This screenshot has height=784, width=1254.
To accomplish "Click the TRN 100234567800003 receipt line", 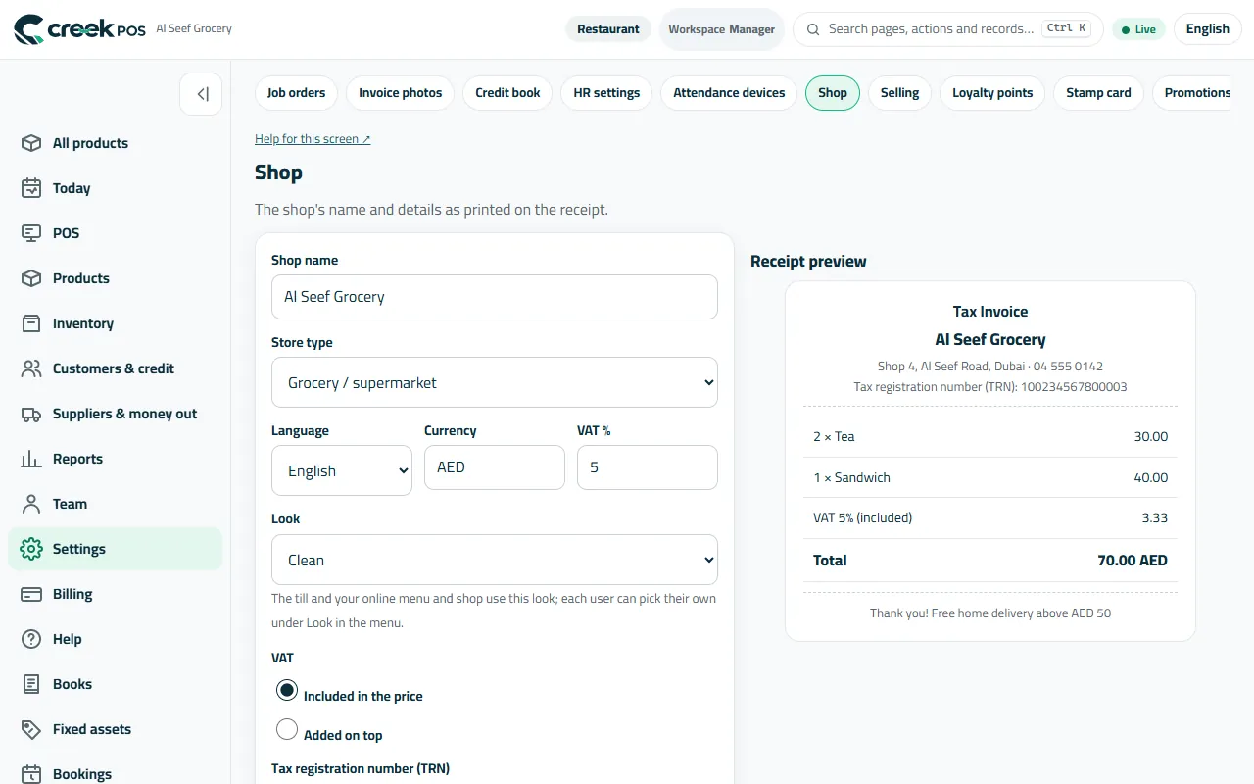I will click(990, 387).
